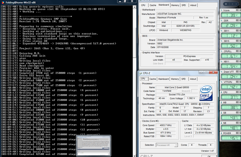The height and width of the screenshot is (157, 241).
Task: Click the CPU 37°C temperature display
Action: [230, 97]
